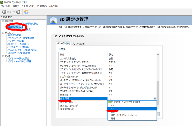Select テクスチャ フィルタリング - トリリニア最適化 row

tap(108, 66)
